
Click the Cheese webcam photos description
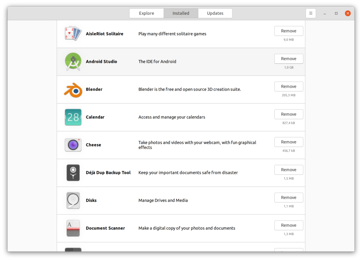coord(197,145)
